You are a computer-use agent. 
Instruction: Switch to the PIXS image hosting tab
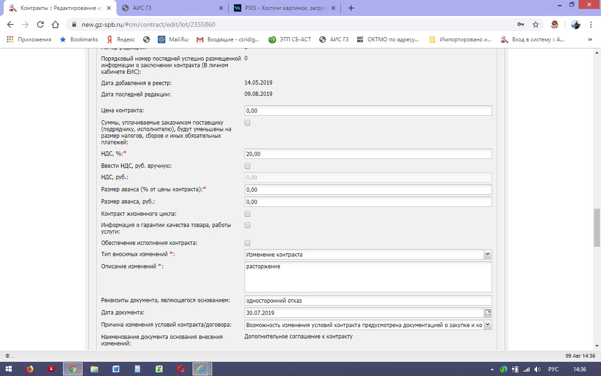click(x=285, y=8)
